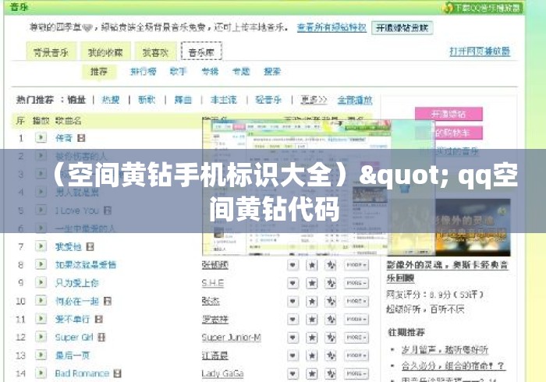Click small icon beside Bad Romance title
The width and height of the screenshot is (546, 382).
click(118, 373)
